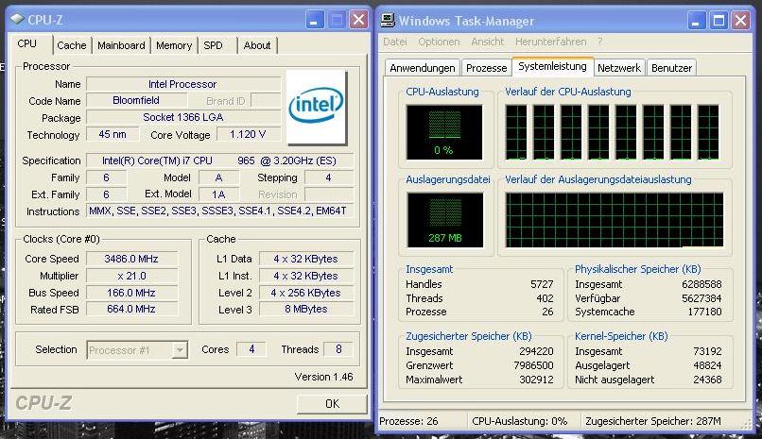Click the CPU-Auslastung 0 % gauge

tap(444, 132)
